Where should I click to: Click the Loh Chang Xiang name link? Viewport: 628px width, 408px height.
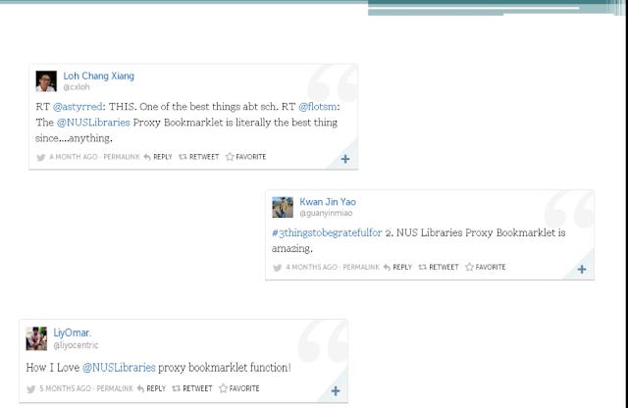coord(98,76)
